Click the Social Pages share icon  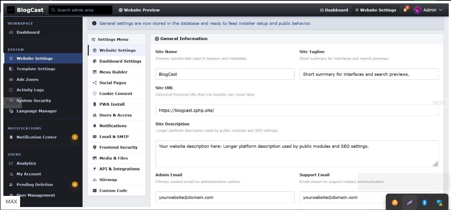tap(95, 83)
